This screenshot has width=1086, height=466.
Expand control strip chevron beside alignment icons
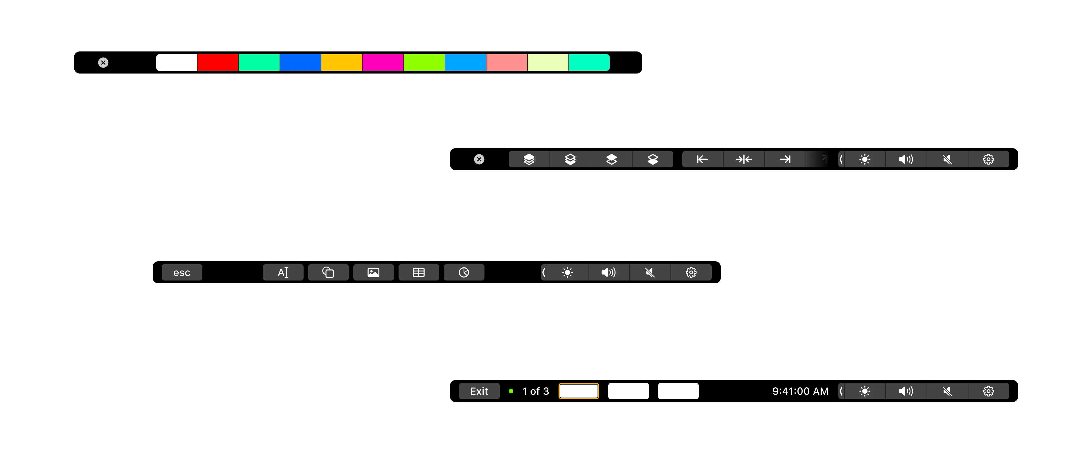point(841,159)
